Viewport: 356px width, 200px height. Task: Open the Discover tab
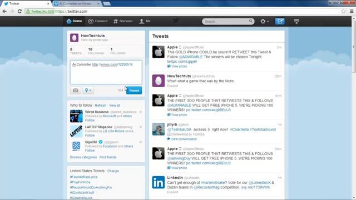pyautogui.click(x=123, y=21)
